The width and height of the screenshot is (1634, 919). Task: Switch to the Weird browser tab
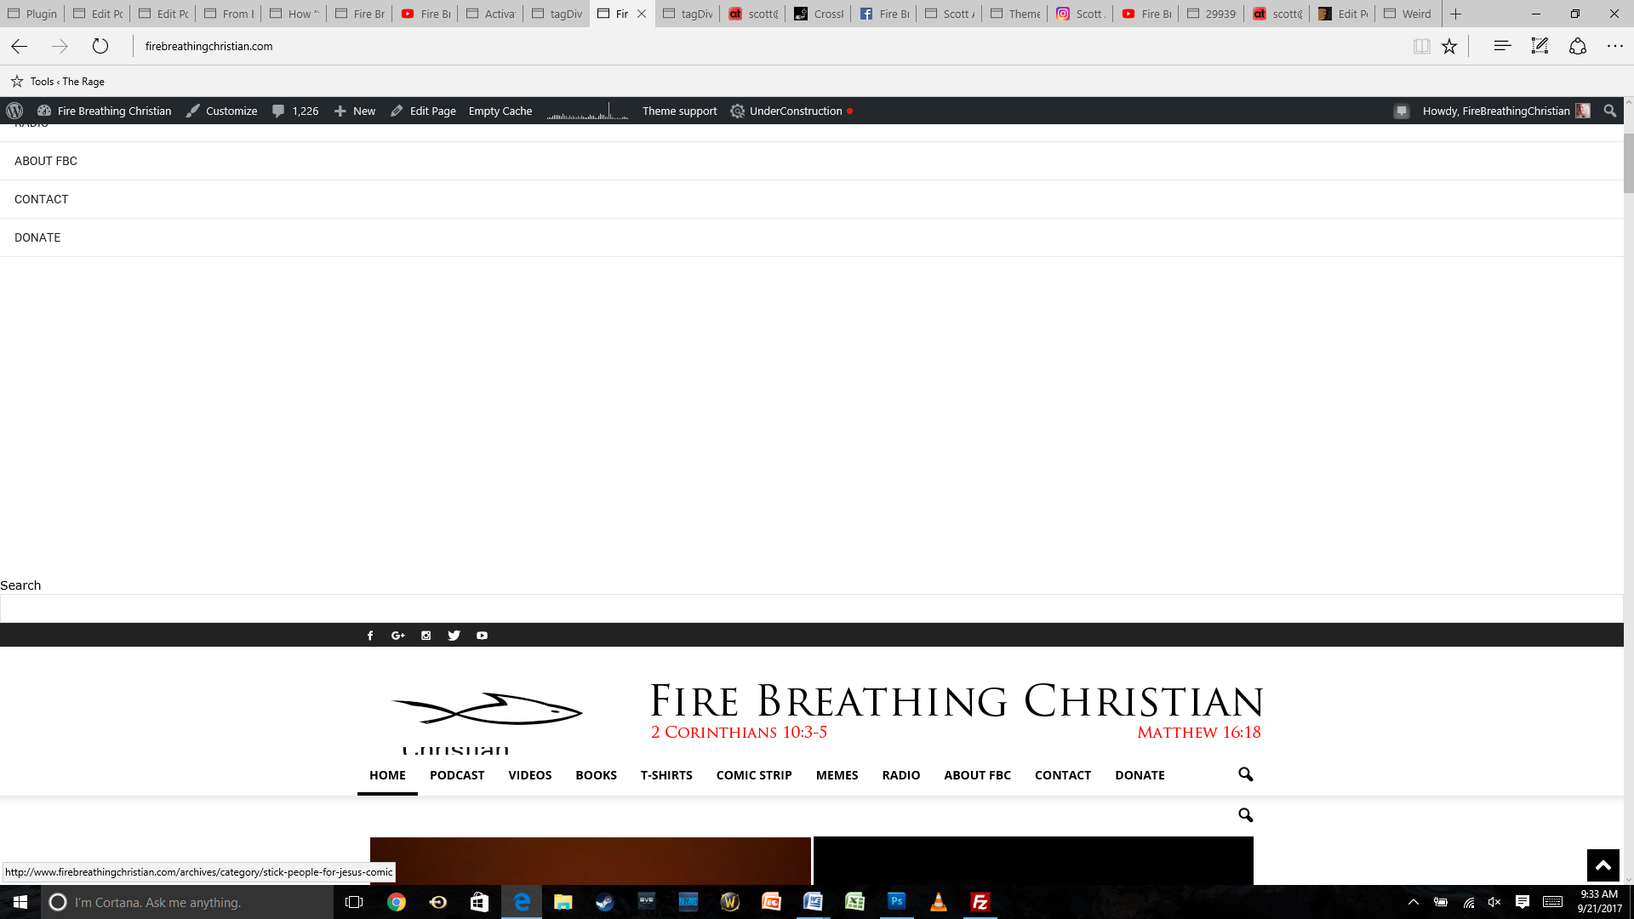click(x=1408, y=14)
